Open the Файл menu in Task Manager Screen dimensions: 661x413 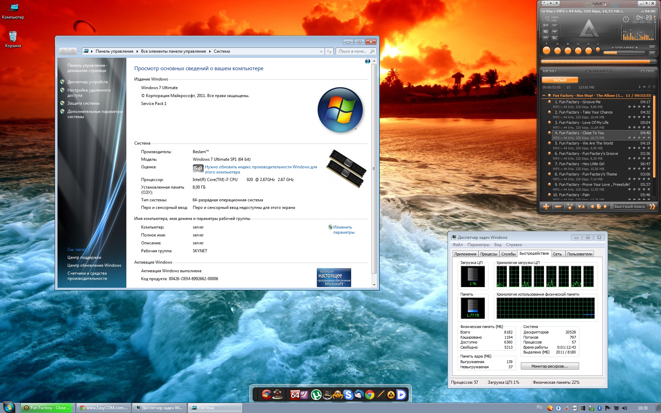pos(458,245)
